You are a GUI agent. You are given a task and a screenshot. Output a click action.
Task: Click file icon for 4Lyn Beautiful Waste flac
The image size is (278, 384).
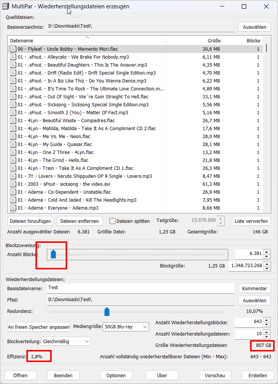coord(13,120)
